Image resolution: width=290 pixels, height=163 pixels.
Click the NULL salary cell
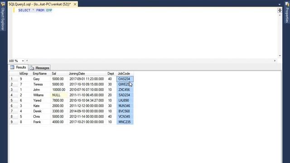[x=59, y=95]
